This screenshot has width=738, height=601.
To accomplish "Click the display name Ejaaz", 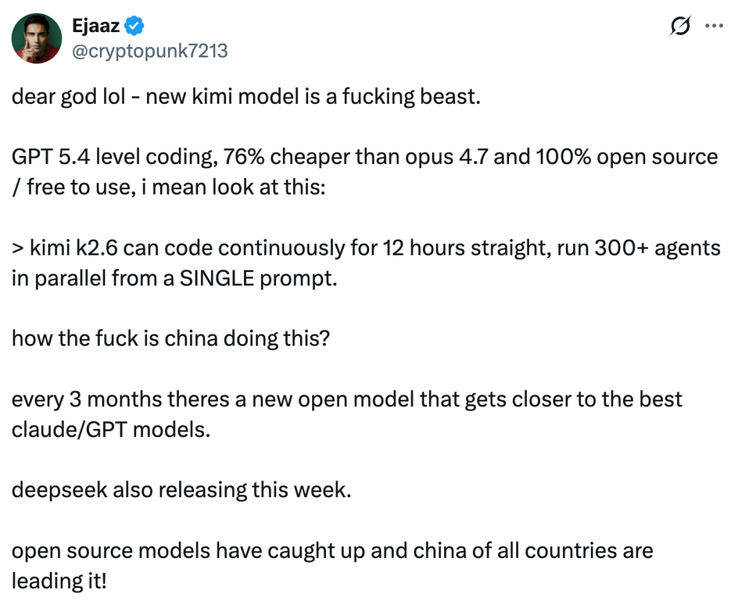I will coord(96,27).
